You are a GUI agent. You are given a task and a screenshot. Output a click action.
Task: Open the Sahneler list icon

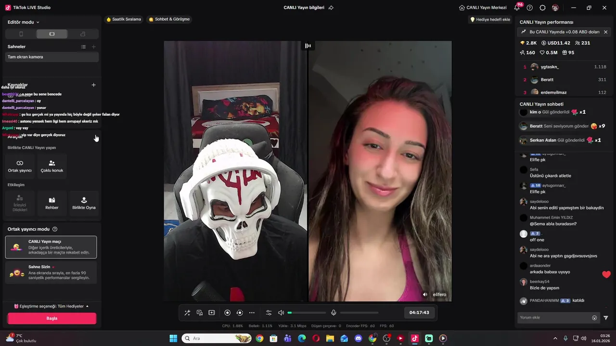[x=83, y=47]
